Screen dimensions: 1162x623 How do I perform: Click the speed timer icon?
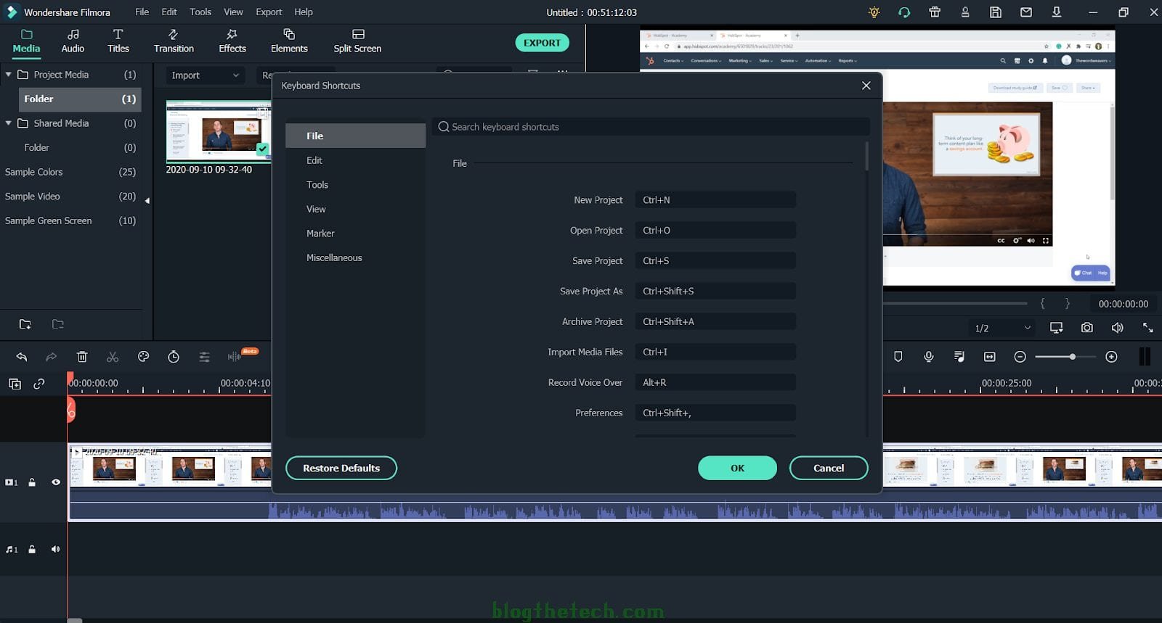[x=174, y=357]
